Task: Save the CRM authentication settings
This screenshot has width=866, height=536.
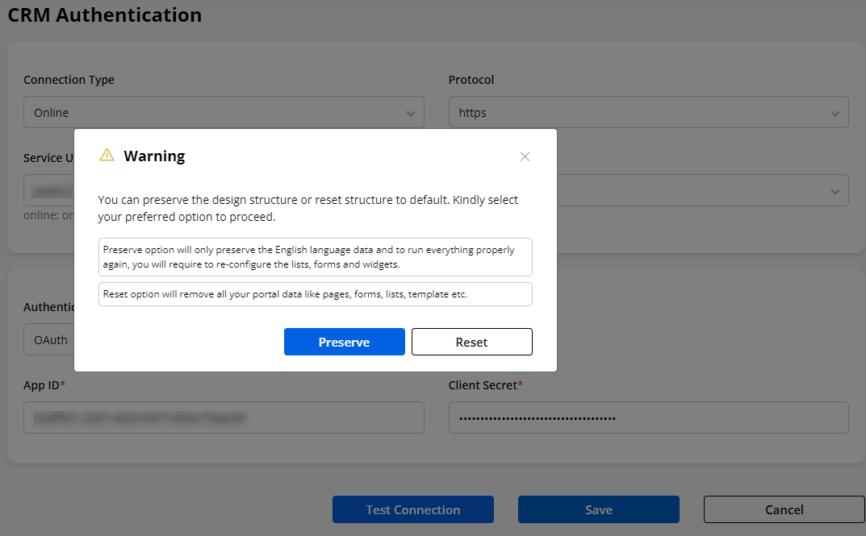Action: point(598,509)
